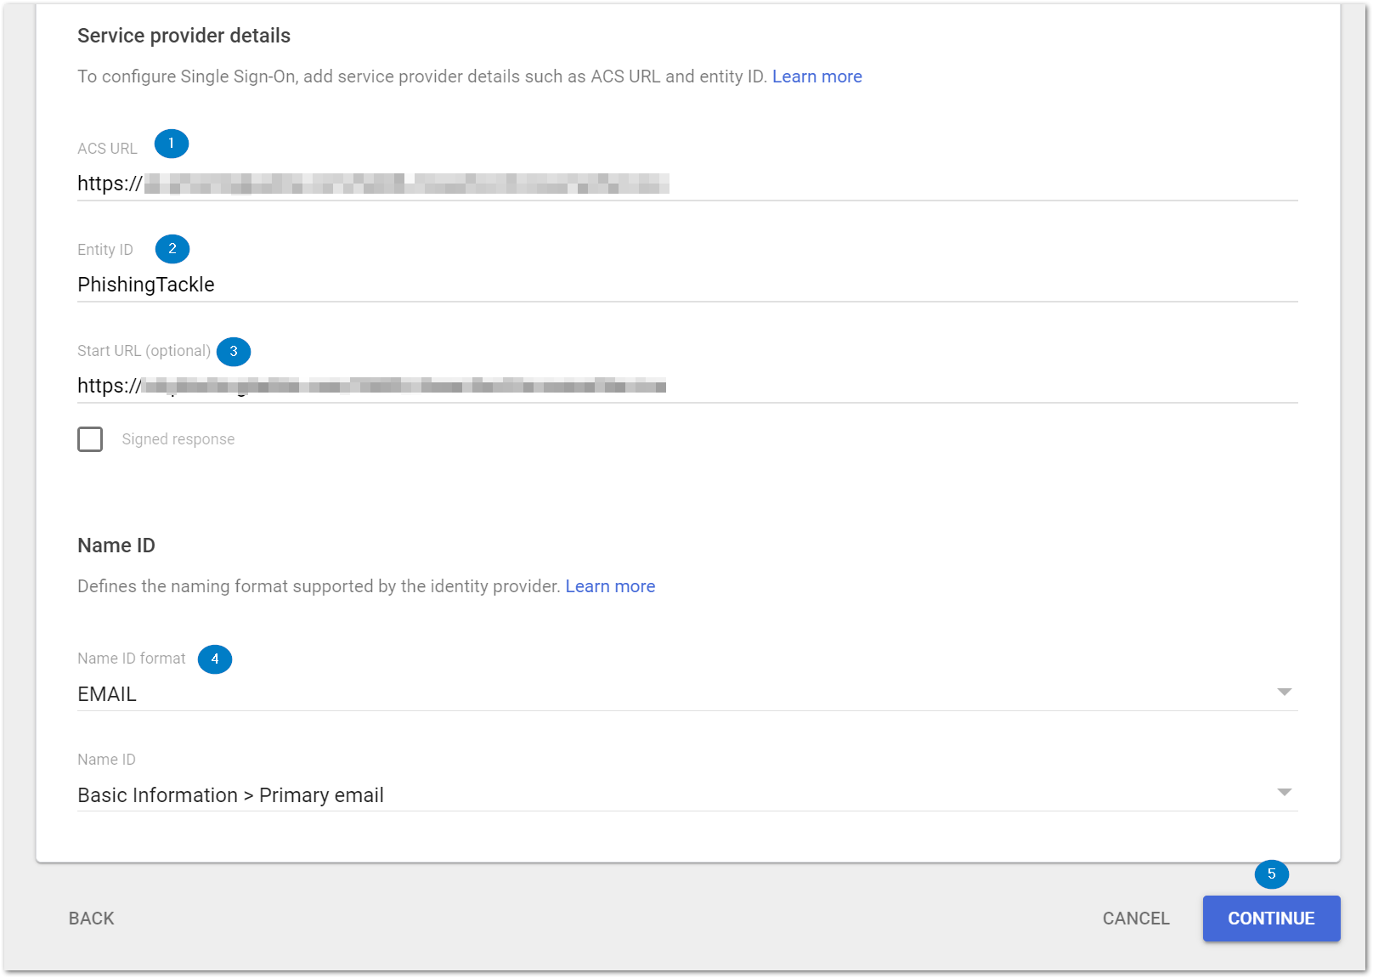Click the numbered badge 2 beside Entity ID
The width and height of the screenshot is (1373, 978).
click(172, 249)
